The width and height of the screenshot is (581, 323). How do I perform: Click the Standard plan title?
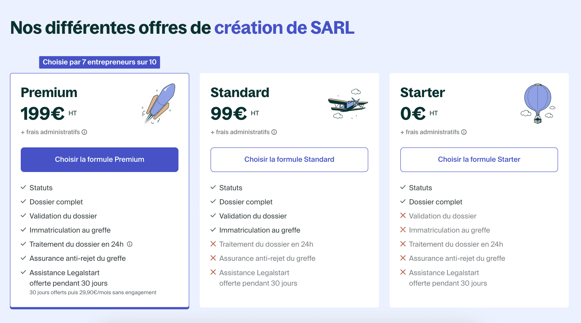(x=240, y=92)
